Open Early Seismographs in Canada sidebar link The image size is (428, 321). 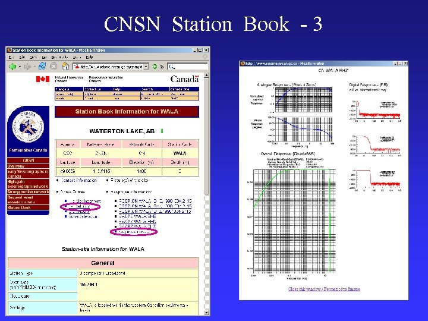pyautogui.click(x=28, y=174)
